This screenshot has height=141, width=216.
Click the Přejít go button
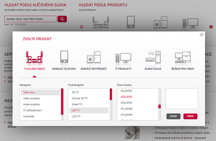click(x=190, y=116)
